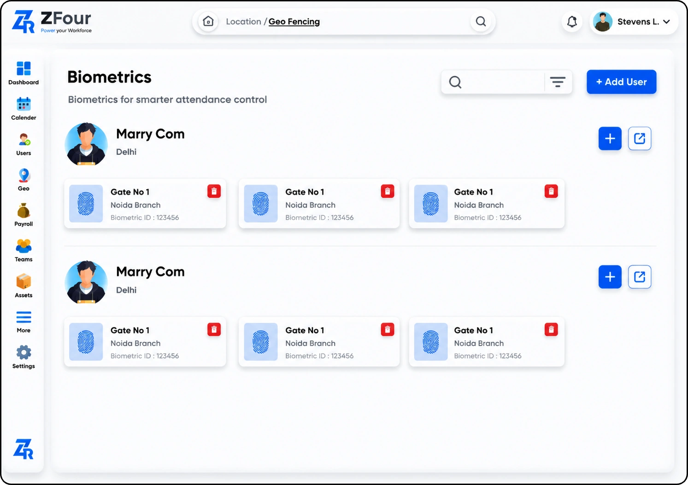Open external link for first Marry Com
The image size is (688, 485).
coord(640,139)
